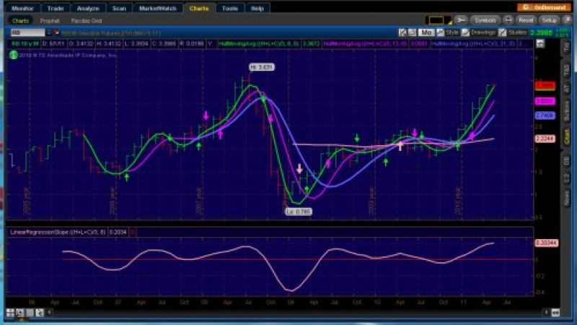Click the yellow color box near wrench

click(435, 20)
